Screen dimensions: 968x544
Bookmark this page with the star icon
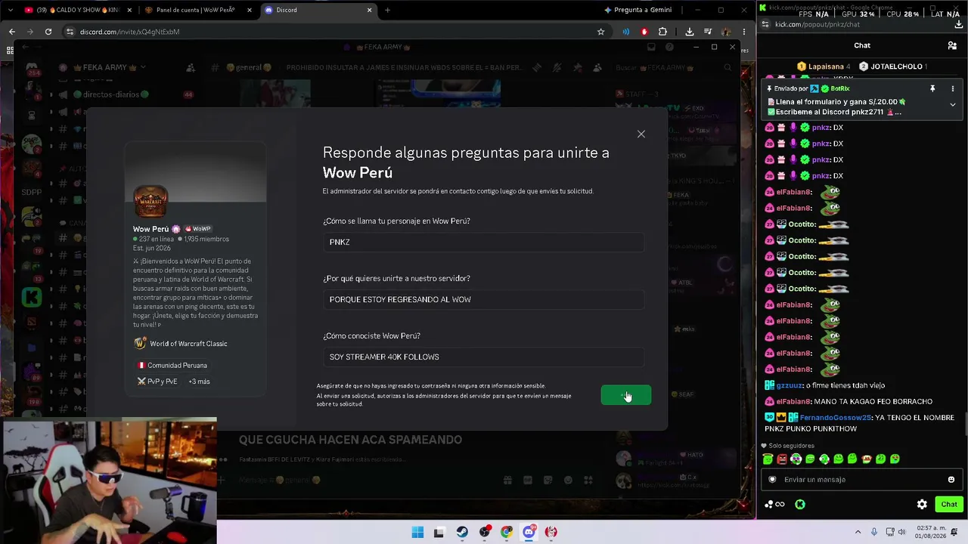(x=600, y=32)
